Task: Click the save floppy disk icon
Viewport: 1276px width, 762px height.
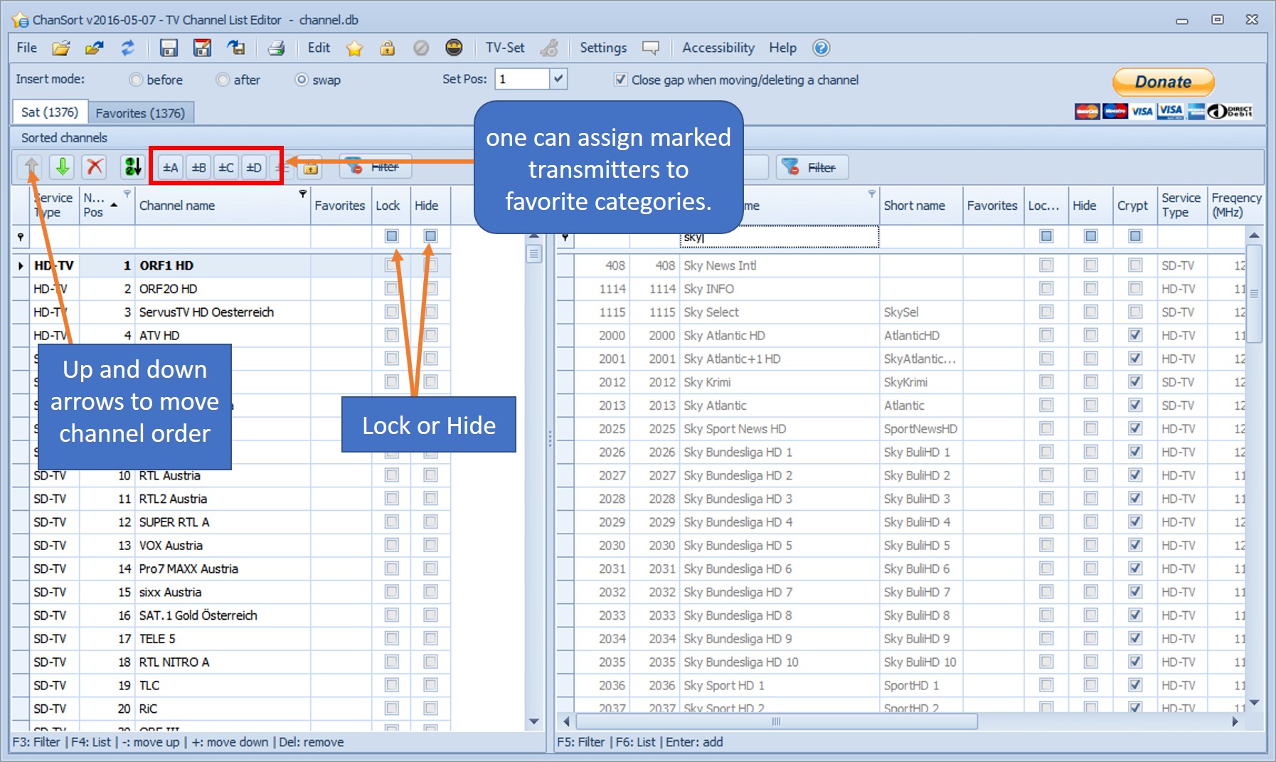Action: point(169,48)
